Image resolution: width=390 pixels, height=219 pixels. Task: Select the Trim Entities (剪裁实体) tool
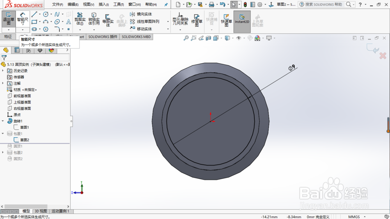(x=80, y=19)
